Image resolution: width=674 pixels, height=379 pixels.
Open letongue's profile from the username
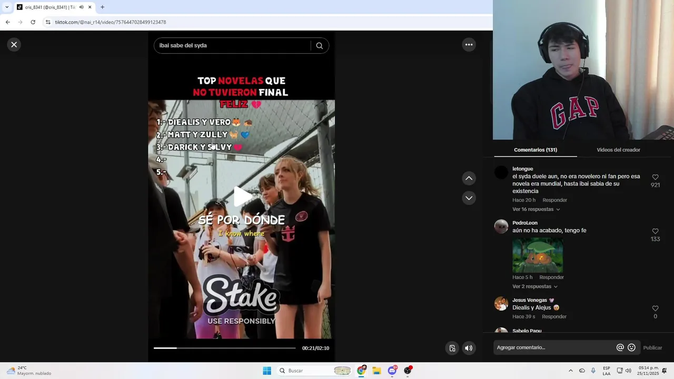522,169
